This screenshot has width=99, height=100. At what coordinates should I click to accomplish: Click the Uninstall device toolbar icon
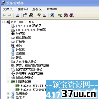point(66,15)
